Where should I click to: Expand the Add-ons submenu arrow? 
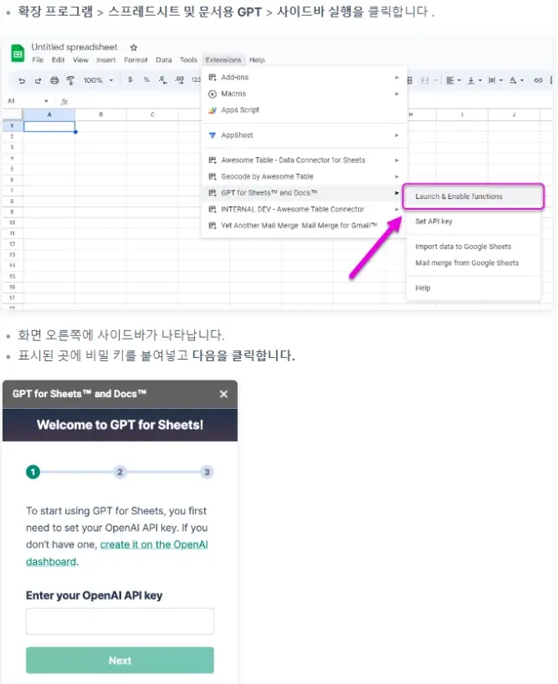(397, 77)
